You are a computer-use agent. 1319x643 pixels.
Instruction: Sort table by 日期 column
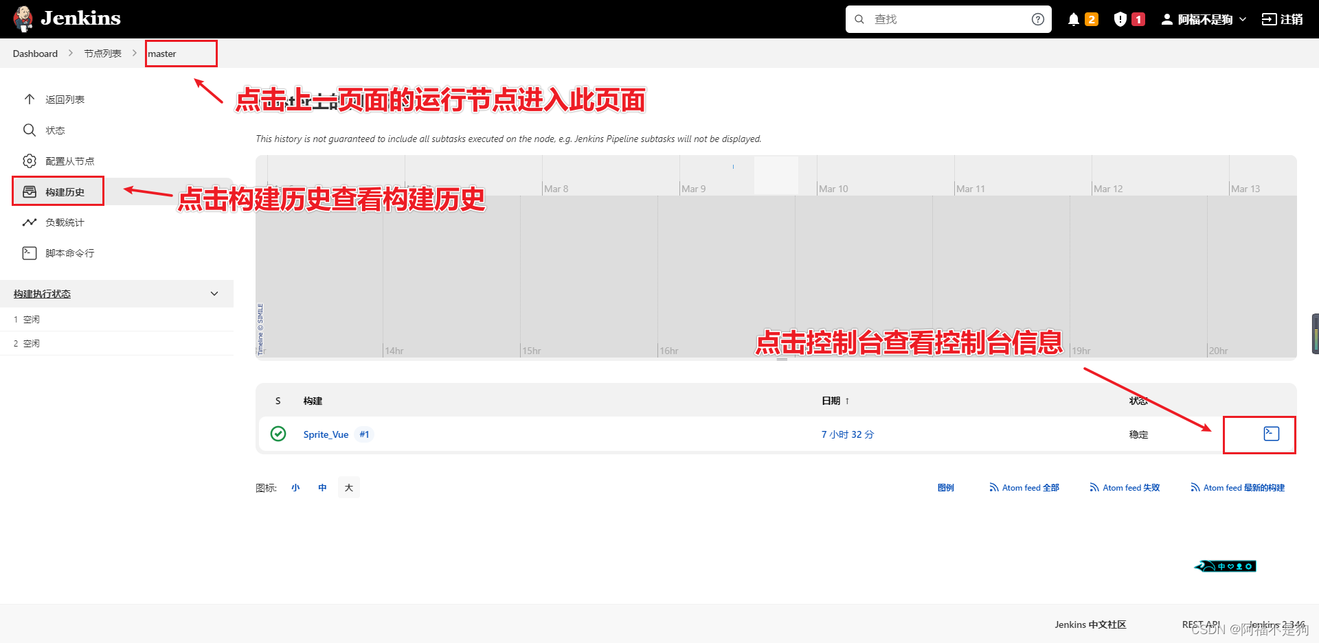(835, 401)
